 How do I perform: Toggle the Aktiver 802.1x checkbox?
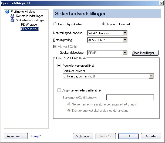pyautogui.click(x=55, y=46)
